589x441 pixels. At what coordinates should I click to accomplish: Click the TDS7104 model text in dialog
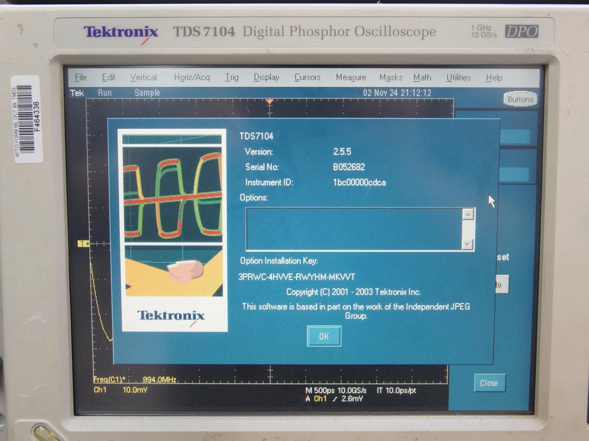coord(256,136)
